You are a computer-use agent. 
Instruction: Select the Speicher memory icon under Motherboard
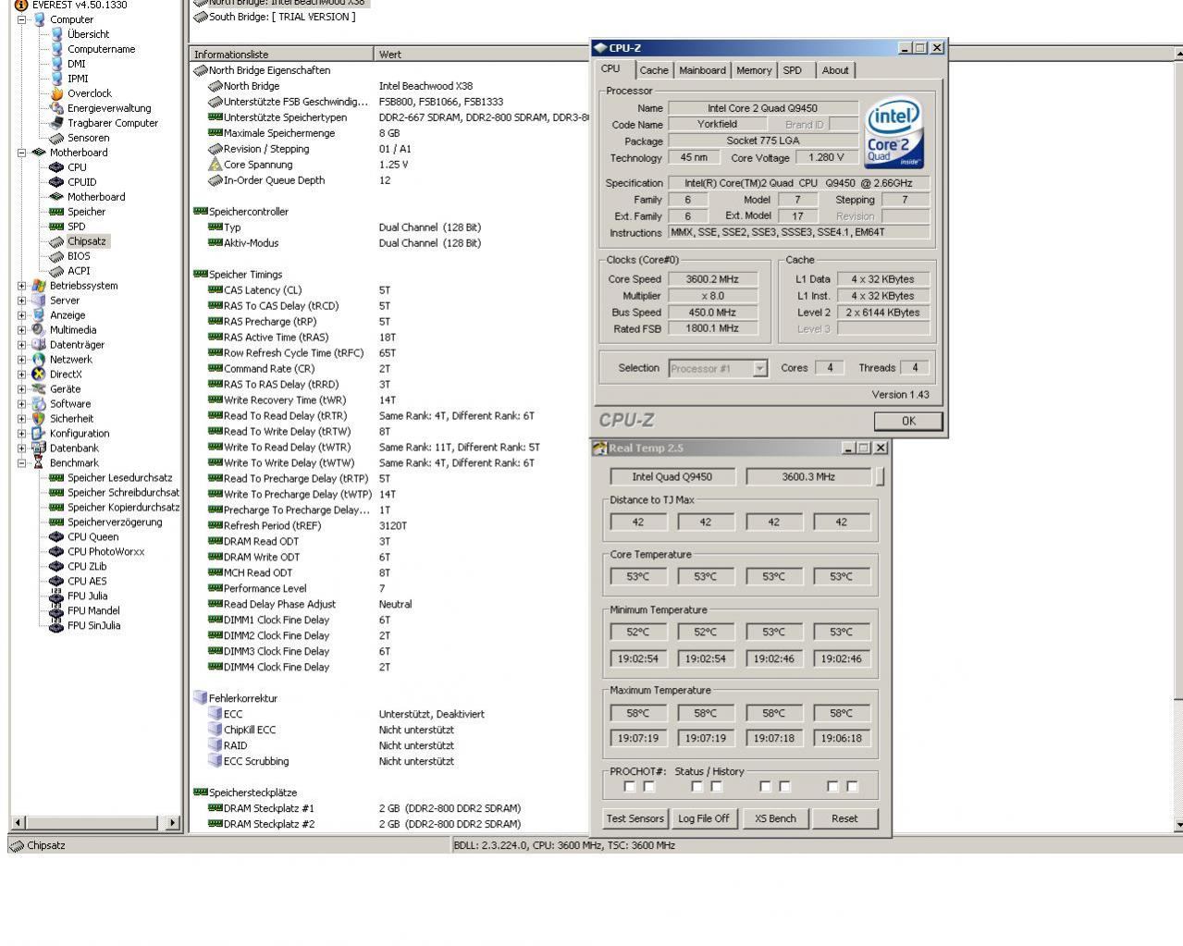click(57, 212)
